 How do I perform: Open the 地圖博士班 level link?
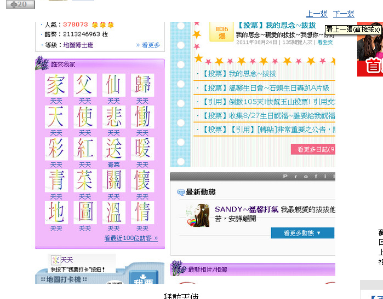tap(78, 45)
